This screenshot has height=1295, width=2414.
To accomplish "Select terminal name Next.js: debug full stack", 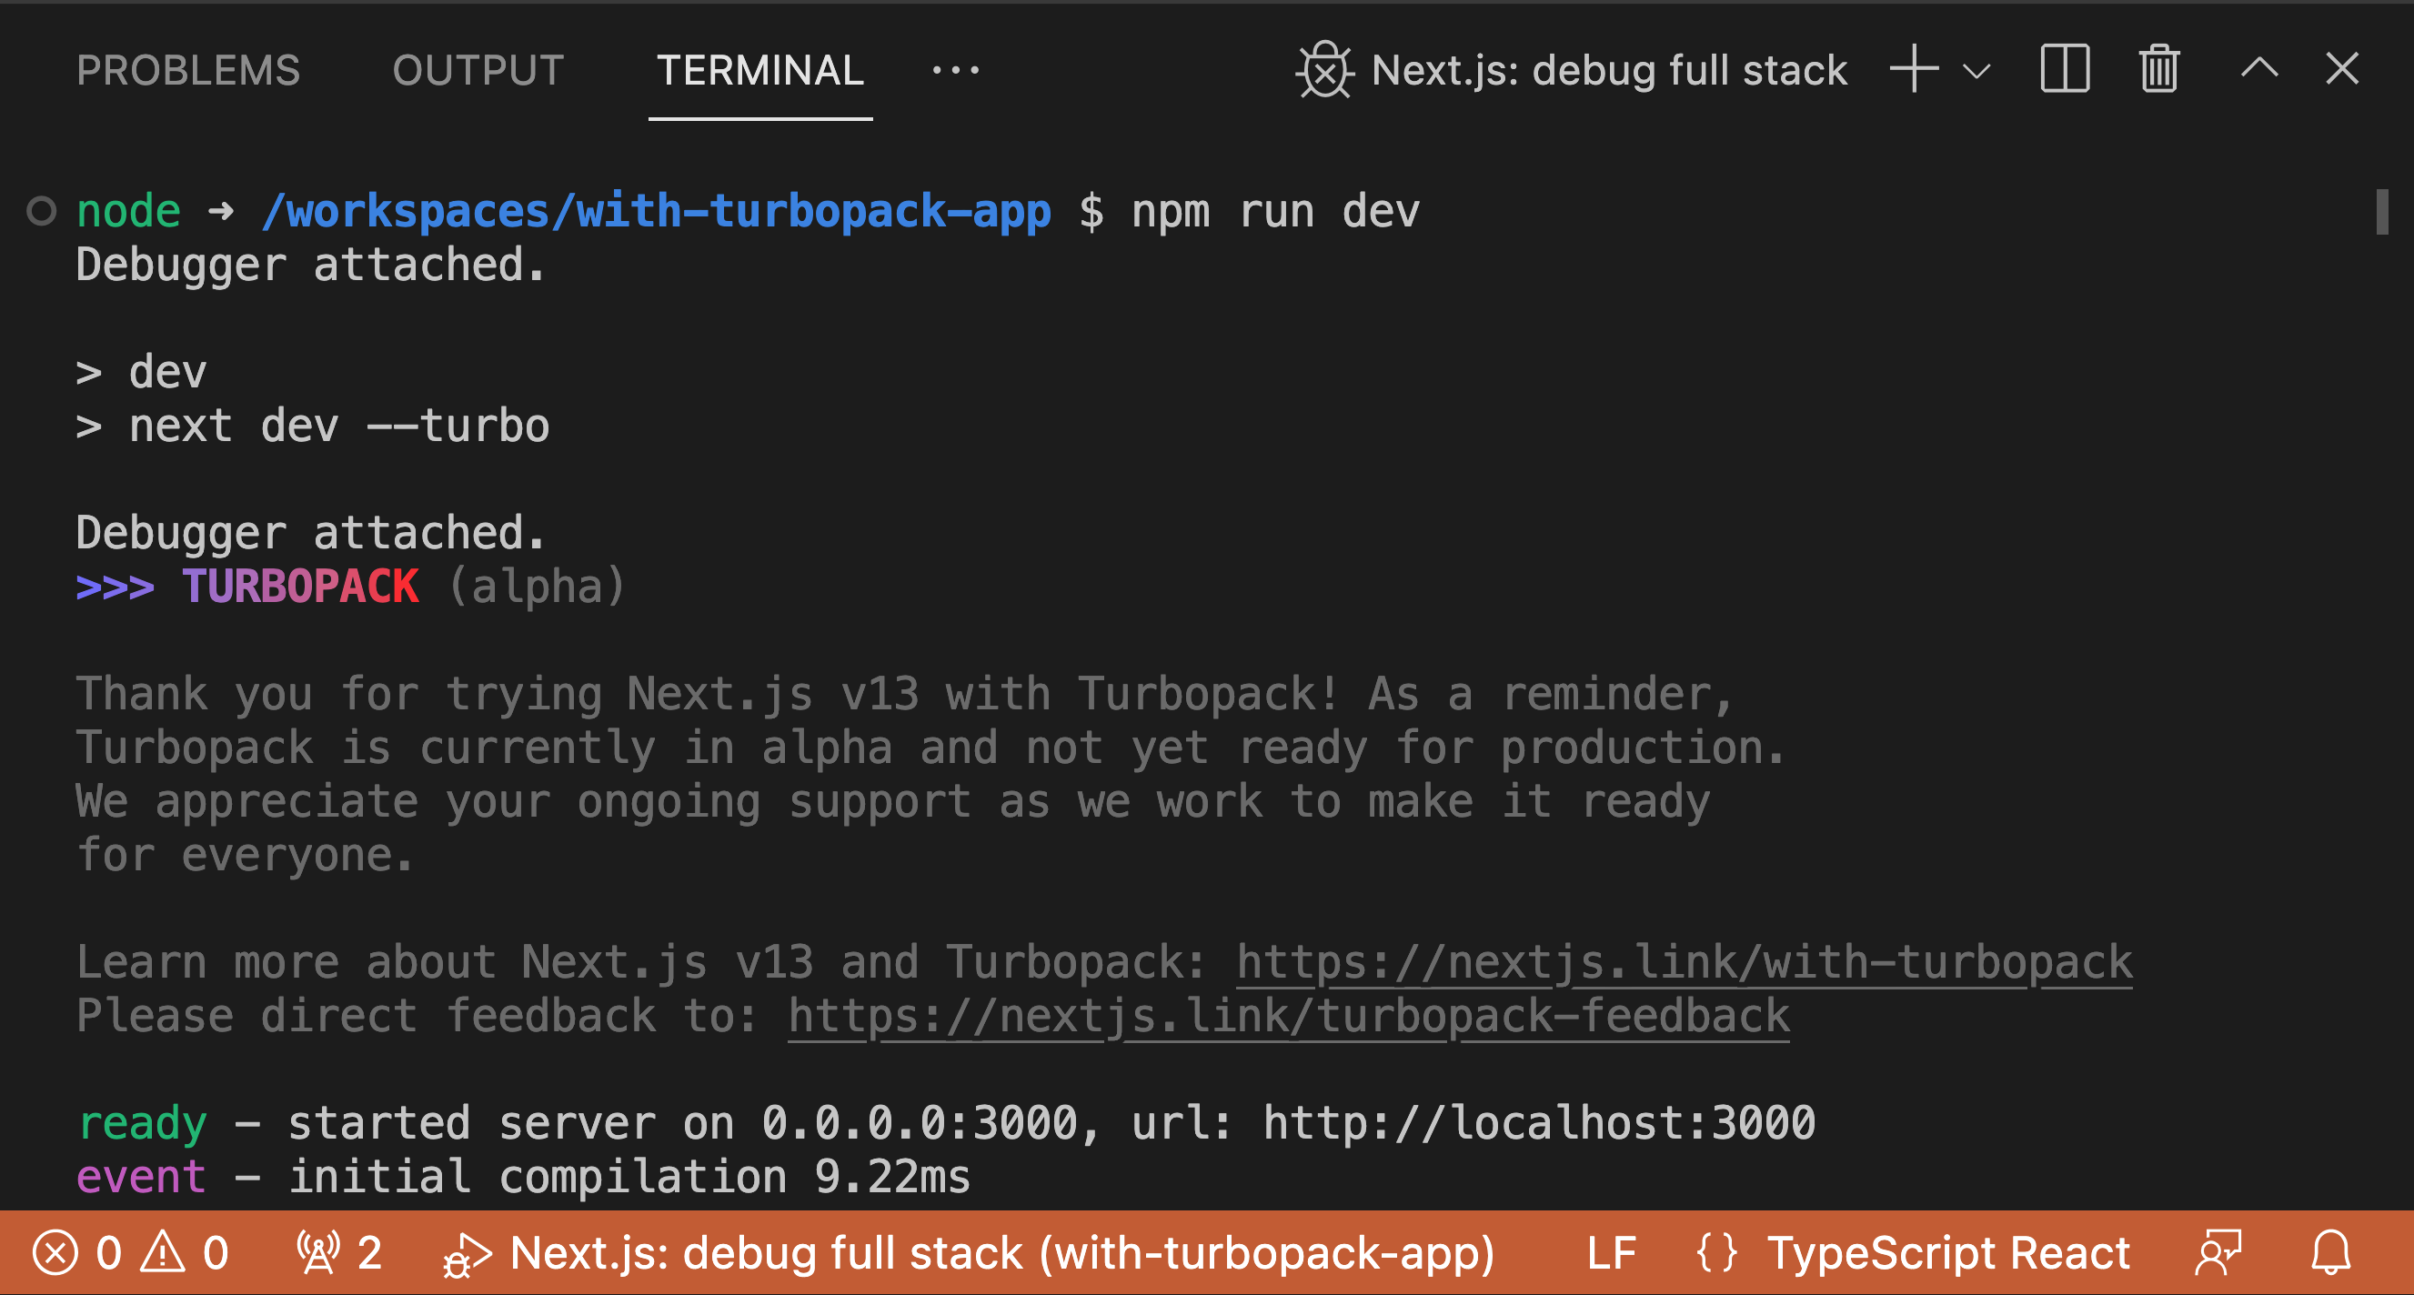I will tap(1609, 70).
